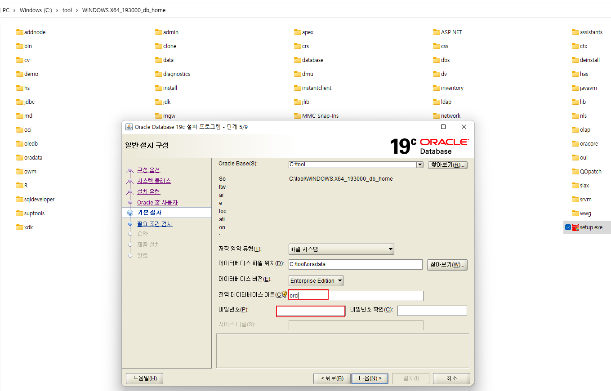The image size is (611, 391).
Task: Click the sqldeveloper folder icon
Action: (19, 200)
